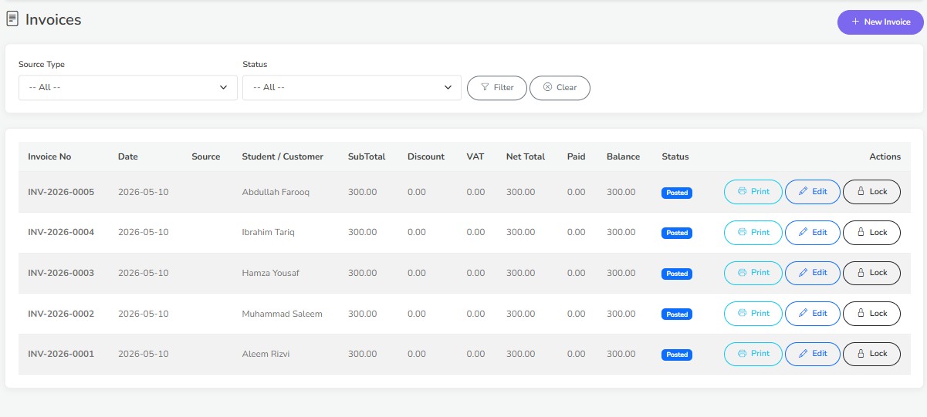
Task: Click customer name Muhammad Saleem
Action: [x=282, y=314]
